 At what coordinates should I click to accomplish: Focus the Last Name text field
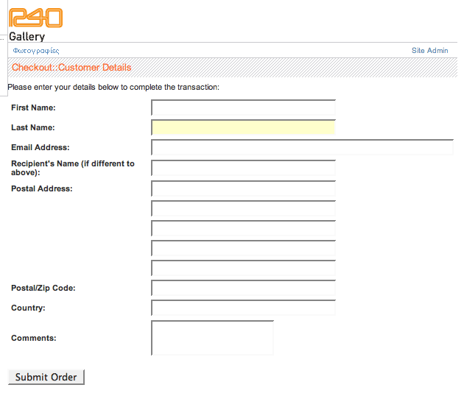(x=243, y=128)
